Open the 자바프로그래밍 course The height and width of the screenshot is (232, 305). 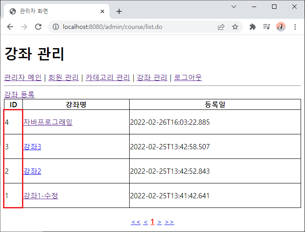tap(48, 122)
